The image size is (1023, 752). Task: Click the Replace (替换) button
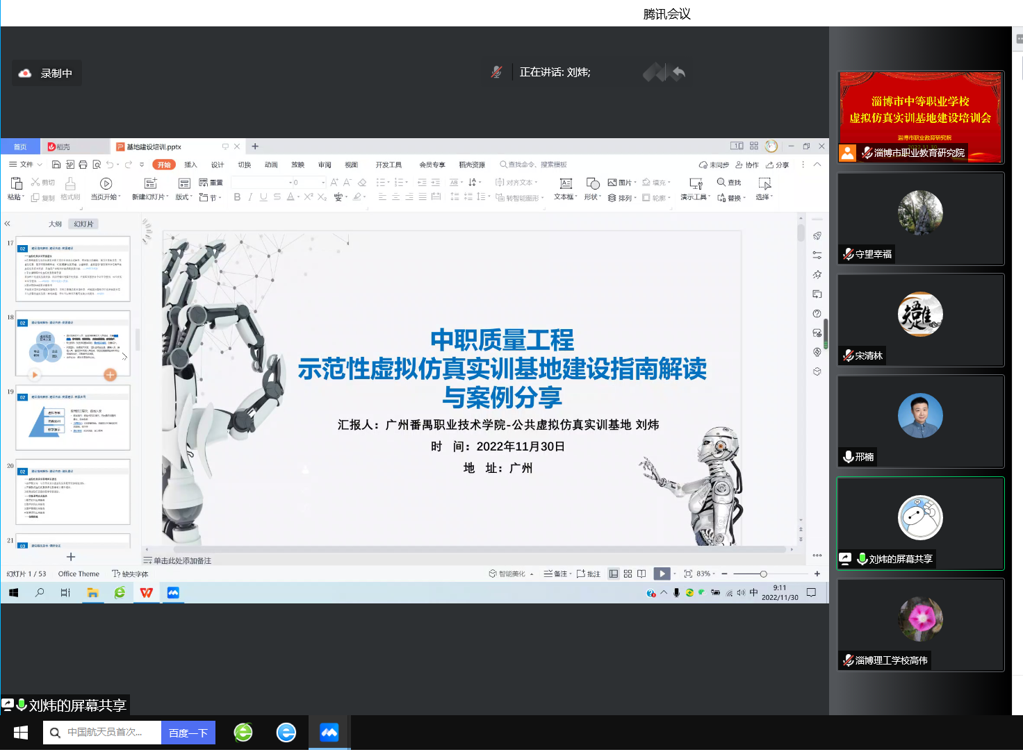coord(731,198)
